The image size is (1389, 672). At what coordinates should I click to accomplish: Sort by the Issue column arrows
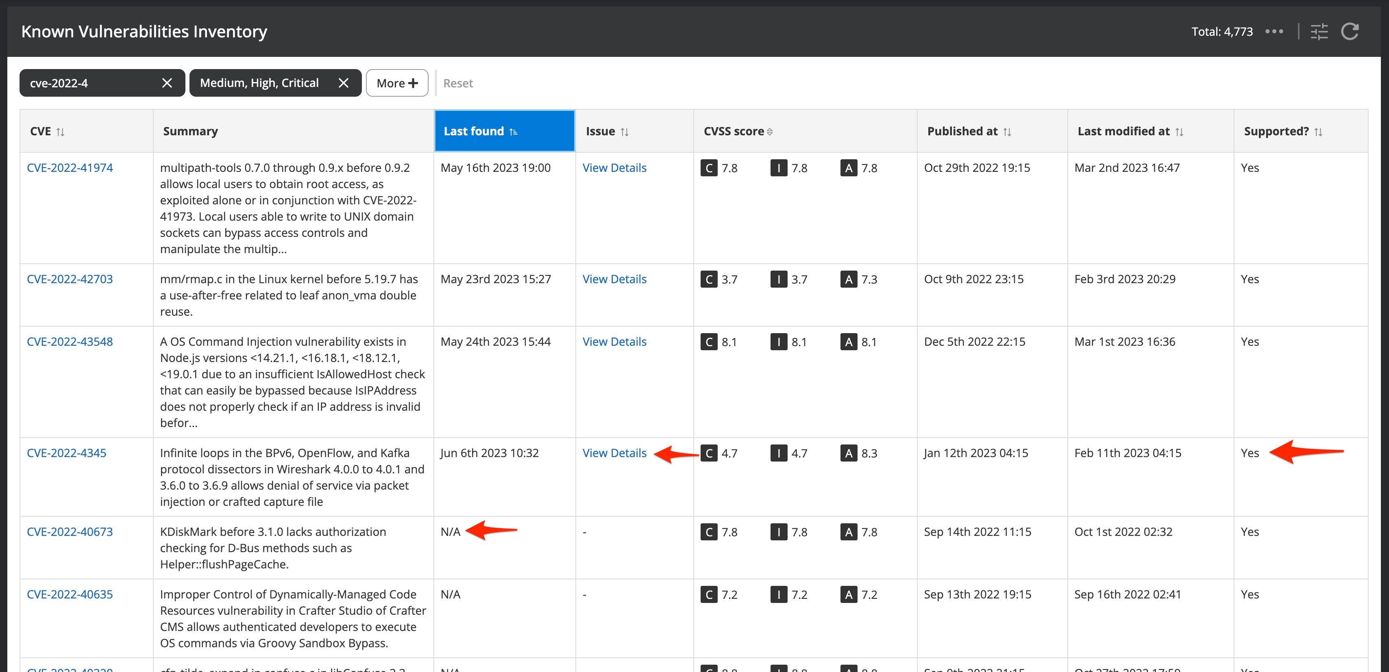click(x=625, y=132)
